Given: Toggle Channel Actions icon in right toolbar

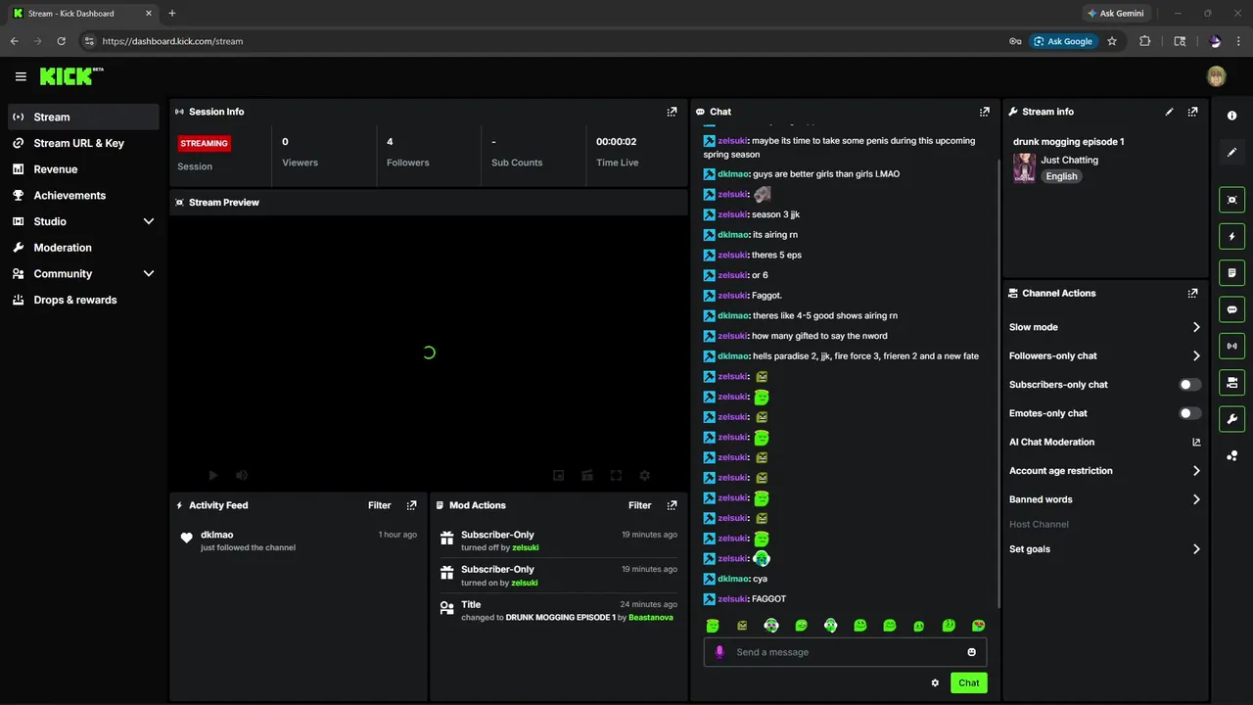Looking at the screenshot, I should pos(1231,382).
